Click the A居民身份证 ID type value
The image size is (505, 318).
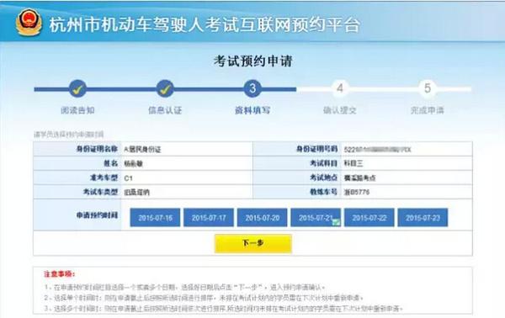coord(142,150)
